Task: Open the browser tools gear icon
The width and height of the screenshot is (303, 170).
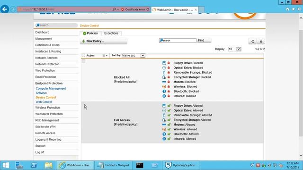Action: click(x=299, y=9)
